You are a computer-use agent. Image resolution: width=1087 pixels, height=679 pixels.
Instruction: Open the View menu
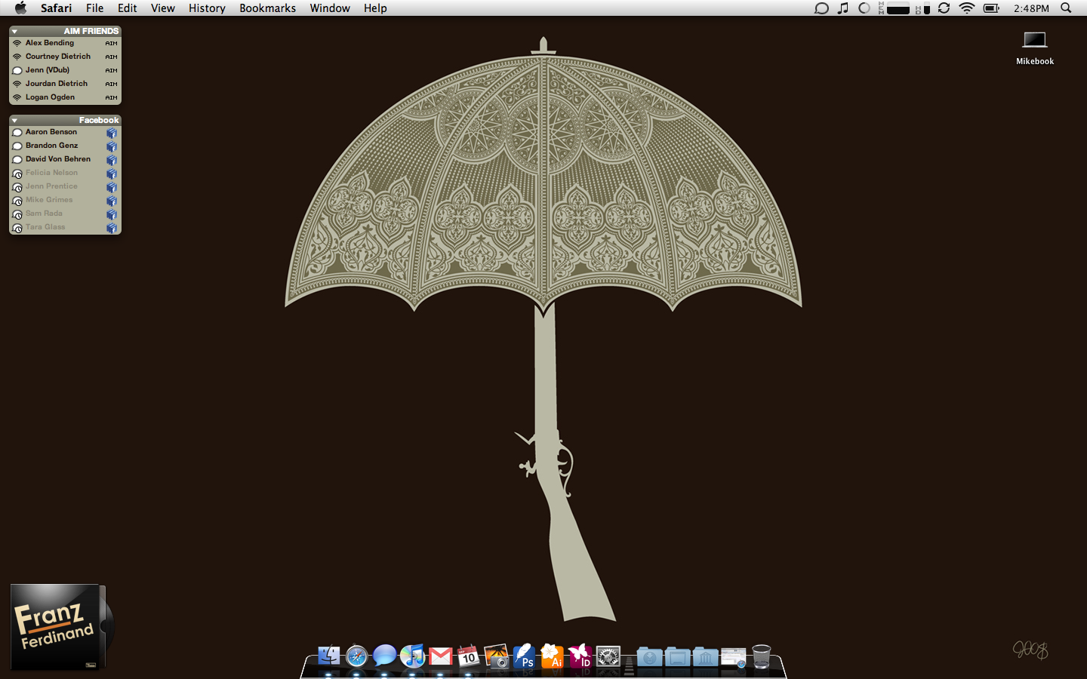pyautogui.click(x=163, y=8)
